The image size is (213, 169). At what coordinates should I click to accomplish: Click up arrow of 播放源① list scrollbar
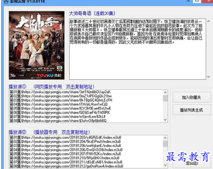point(165,92)
